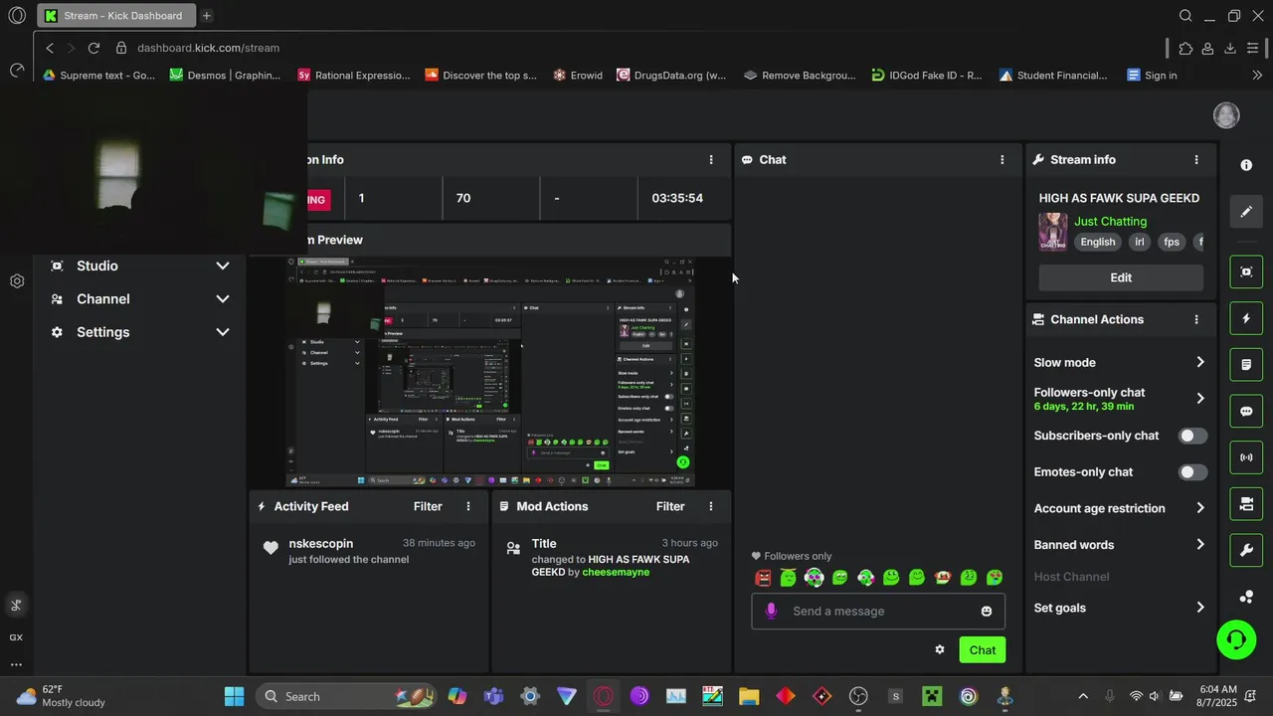Screen dimensions: 1273x716
Task: Click browser search magnifier icon
Action: [x=1185, y=16]
